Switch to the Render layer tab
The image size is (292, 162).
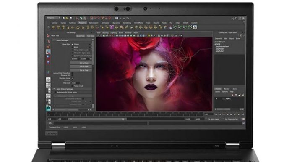pyautogui.click(x=227, y=89)
